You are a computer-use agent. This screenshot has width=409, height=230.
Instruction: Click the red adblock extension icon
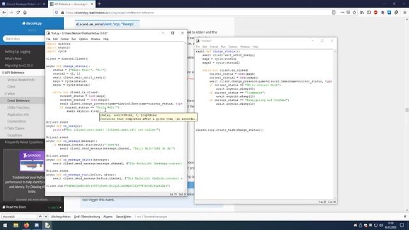376,13
